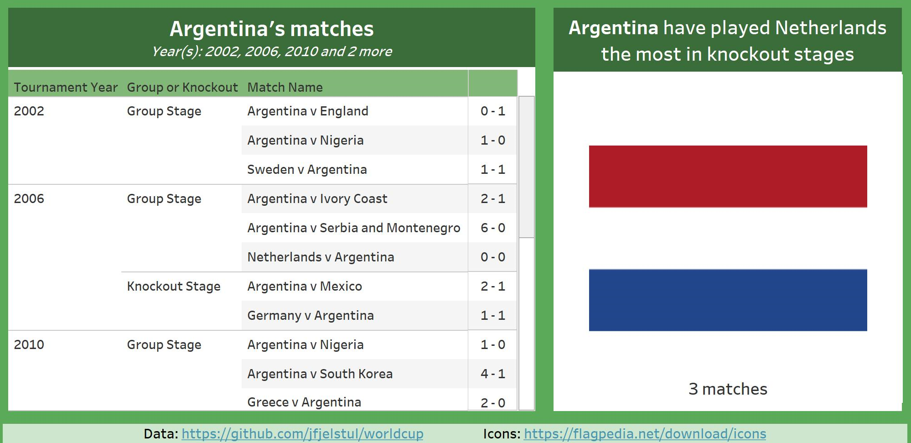
Task: Select the 6 - 0 score cell
Action: pyautogui.click(x=492, y=228)
